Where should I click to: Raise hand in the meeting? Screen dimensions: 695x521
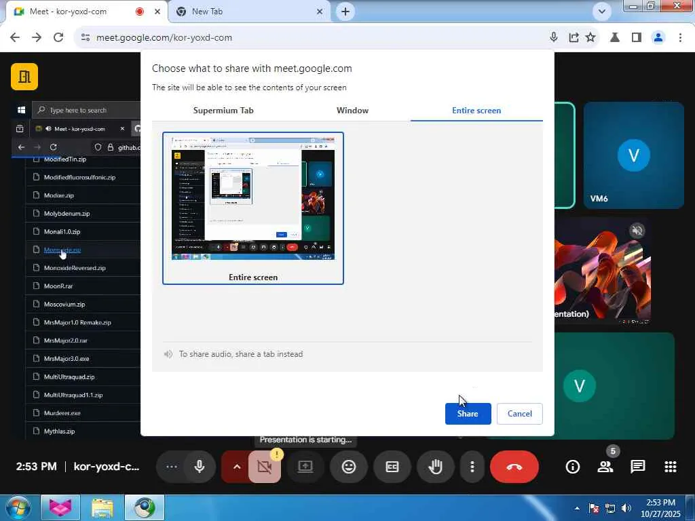point(436,467)
